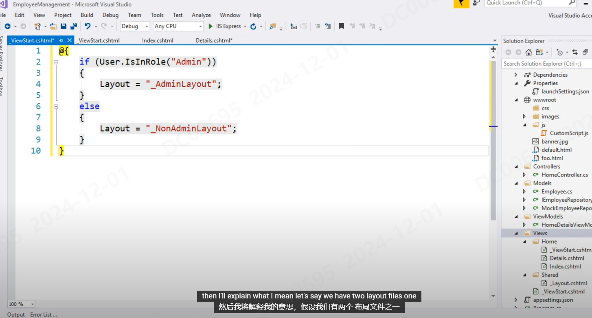
Task: Click the browser Refresh icon beside IIS Express
Action: (x=253, y=26)
